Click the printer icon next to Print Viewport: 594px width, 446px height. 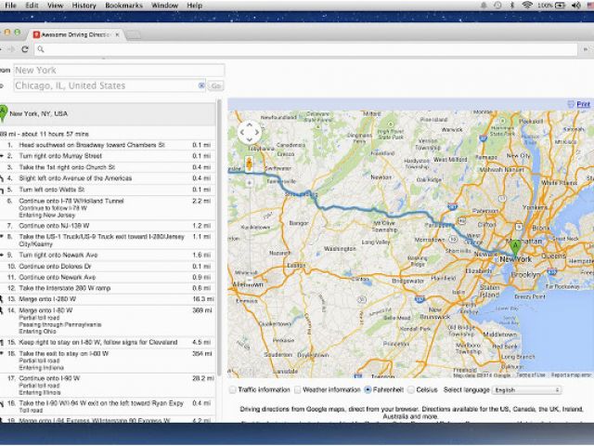pos(571,104)
